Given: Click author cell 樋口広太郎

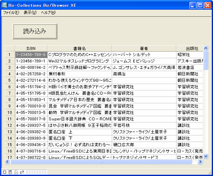Looking at the screenshot, I should pos(144,145).
